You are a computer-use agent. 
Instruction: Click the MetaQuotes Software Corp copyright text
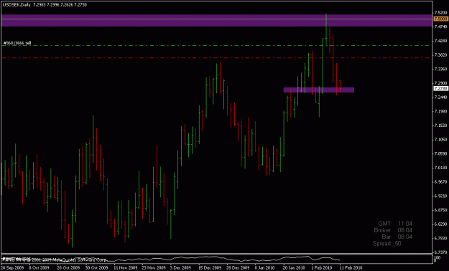pos(55,260)
